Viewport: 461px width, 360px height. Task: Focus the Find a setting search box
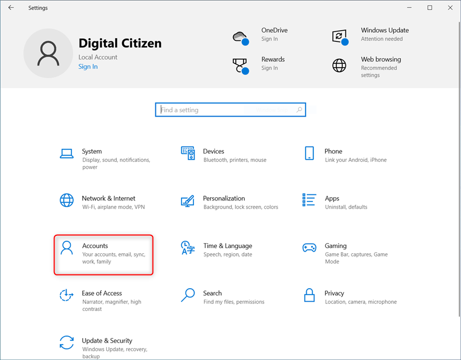230,109
